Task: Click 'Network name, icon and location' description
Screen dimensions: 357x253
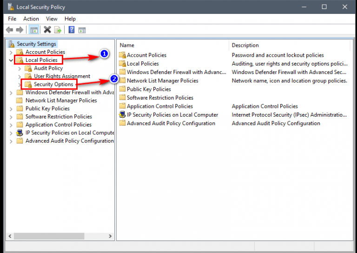Action: 290,80
